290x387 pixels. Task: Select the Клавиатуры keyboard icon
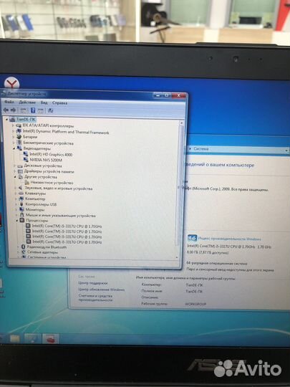click(21, 193)
